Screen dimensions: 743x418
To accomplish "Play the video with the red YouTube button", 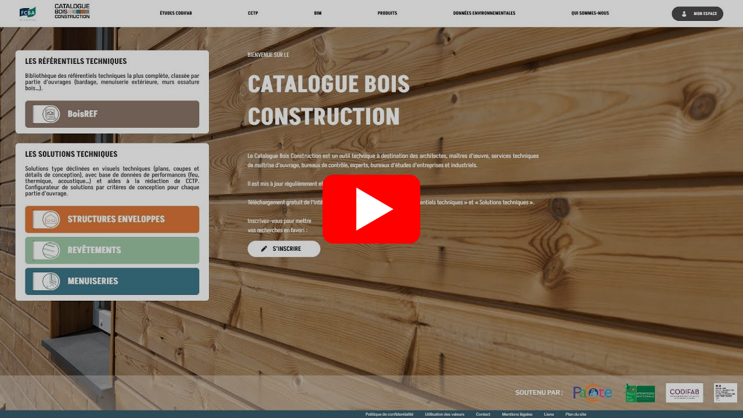I will point(371,209).
